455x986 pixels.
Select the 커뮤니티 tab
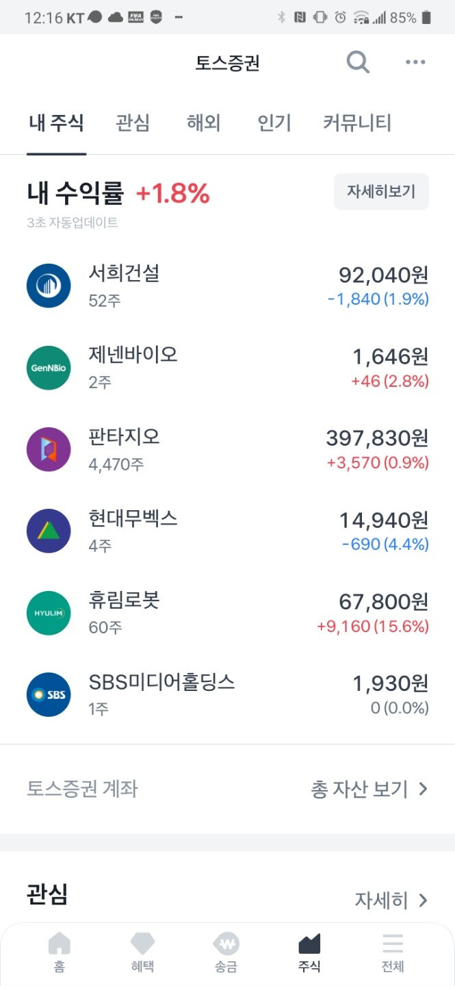357,123
